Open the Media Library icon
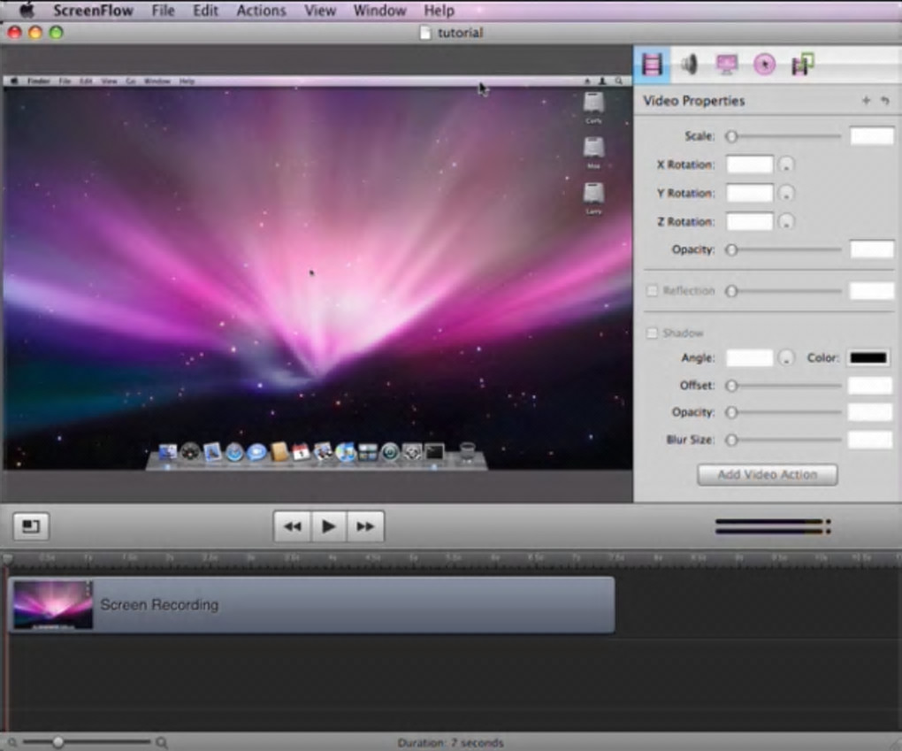 click(803, 64)
